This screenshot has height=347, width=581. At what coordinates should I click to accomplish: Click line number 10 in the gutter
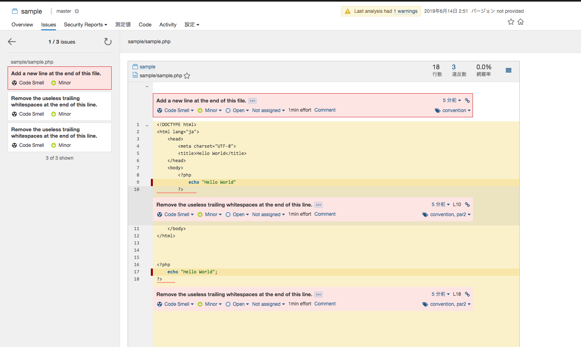point(136,190)
